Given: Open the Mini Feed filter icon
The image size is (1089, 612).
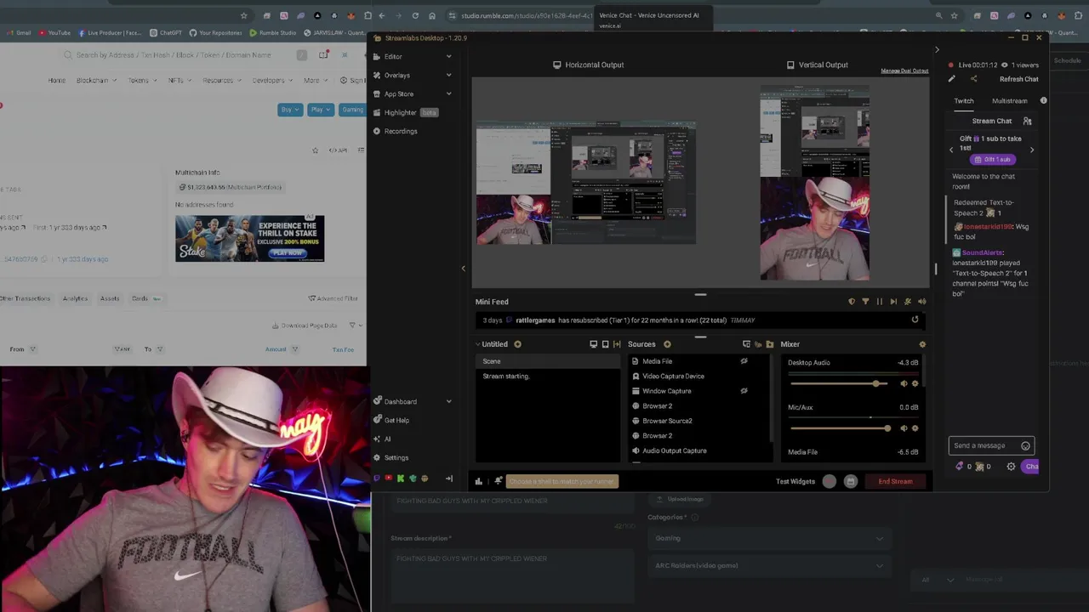Looking at the screenshot, I should coord(865,301).
